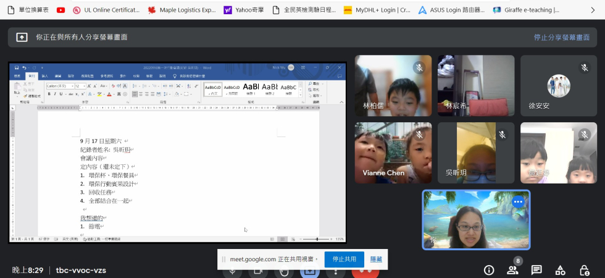Select the 常用 ribbon tab

[32, 76]
